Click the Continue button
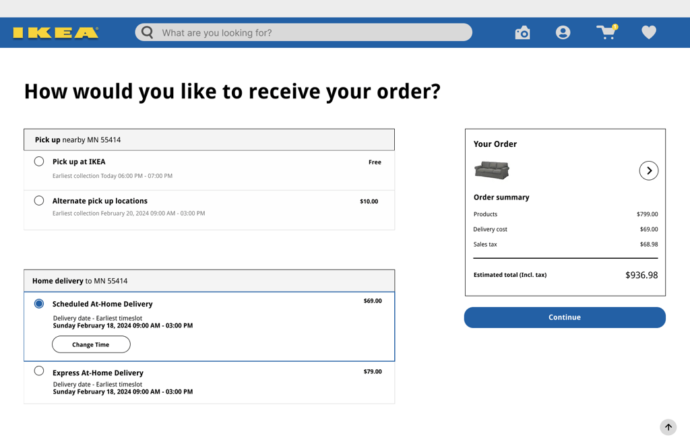Viewport: 690px width, 448px height. [565, 317]
